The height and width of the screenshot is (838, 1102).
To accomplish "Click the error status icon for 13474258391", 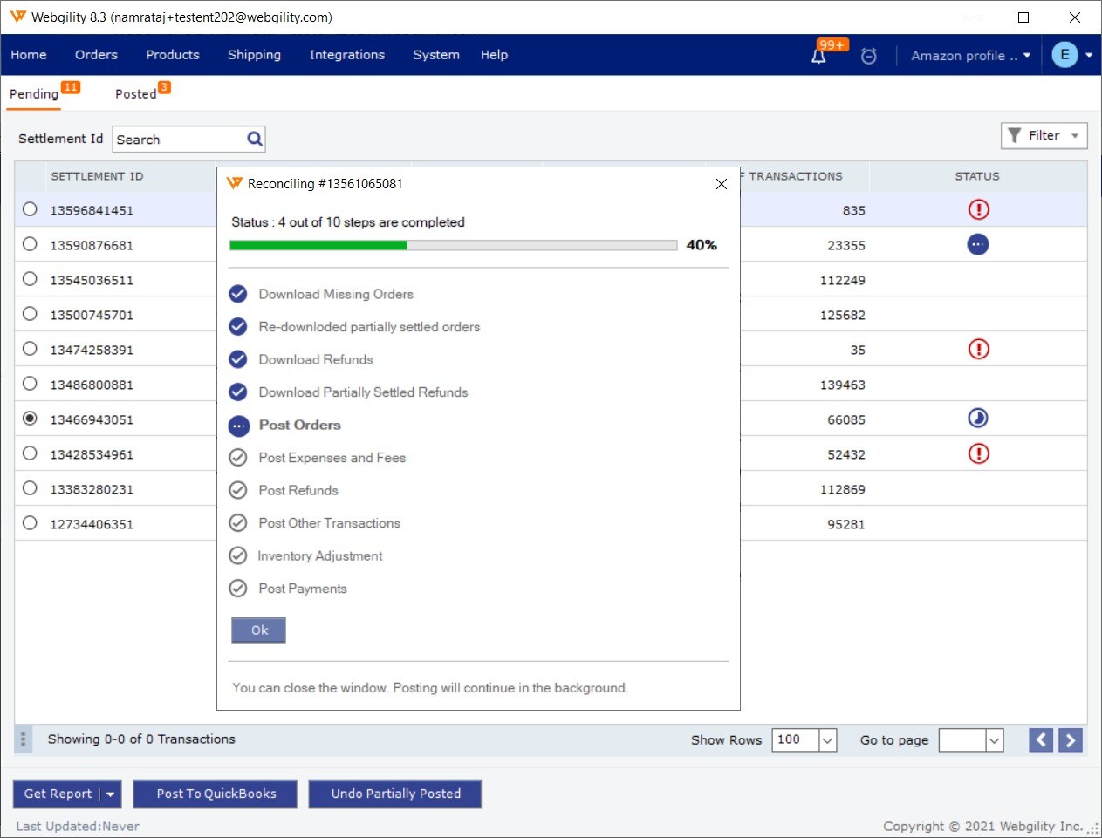I will (x=978, y=349).
